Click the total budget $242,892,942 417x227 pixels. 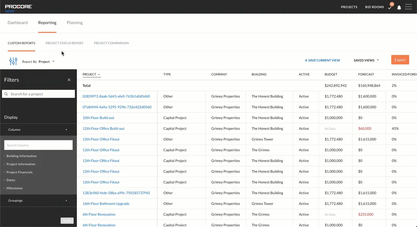click(336, 86)
